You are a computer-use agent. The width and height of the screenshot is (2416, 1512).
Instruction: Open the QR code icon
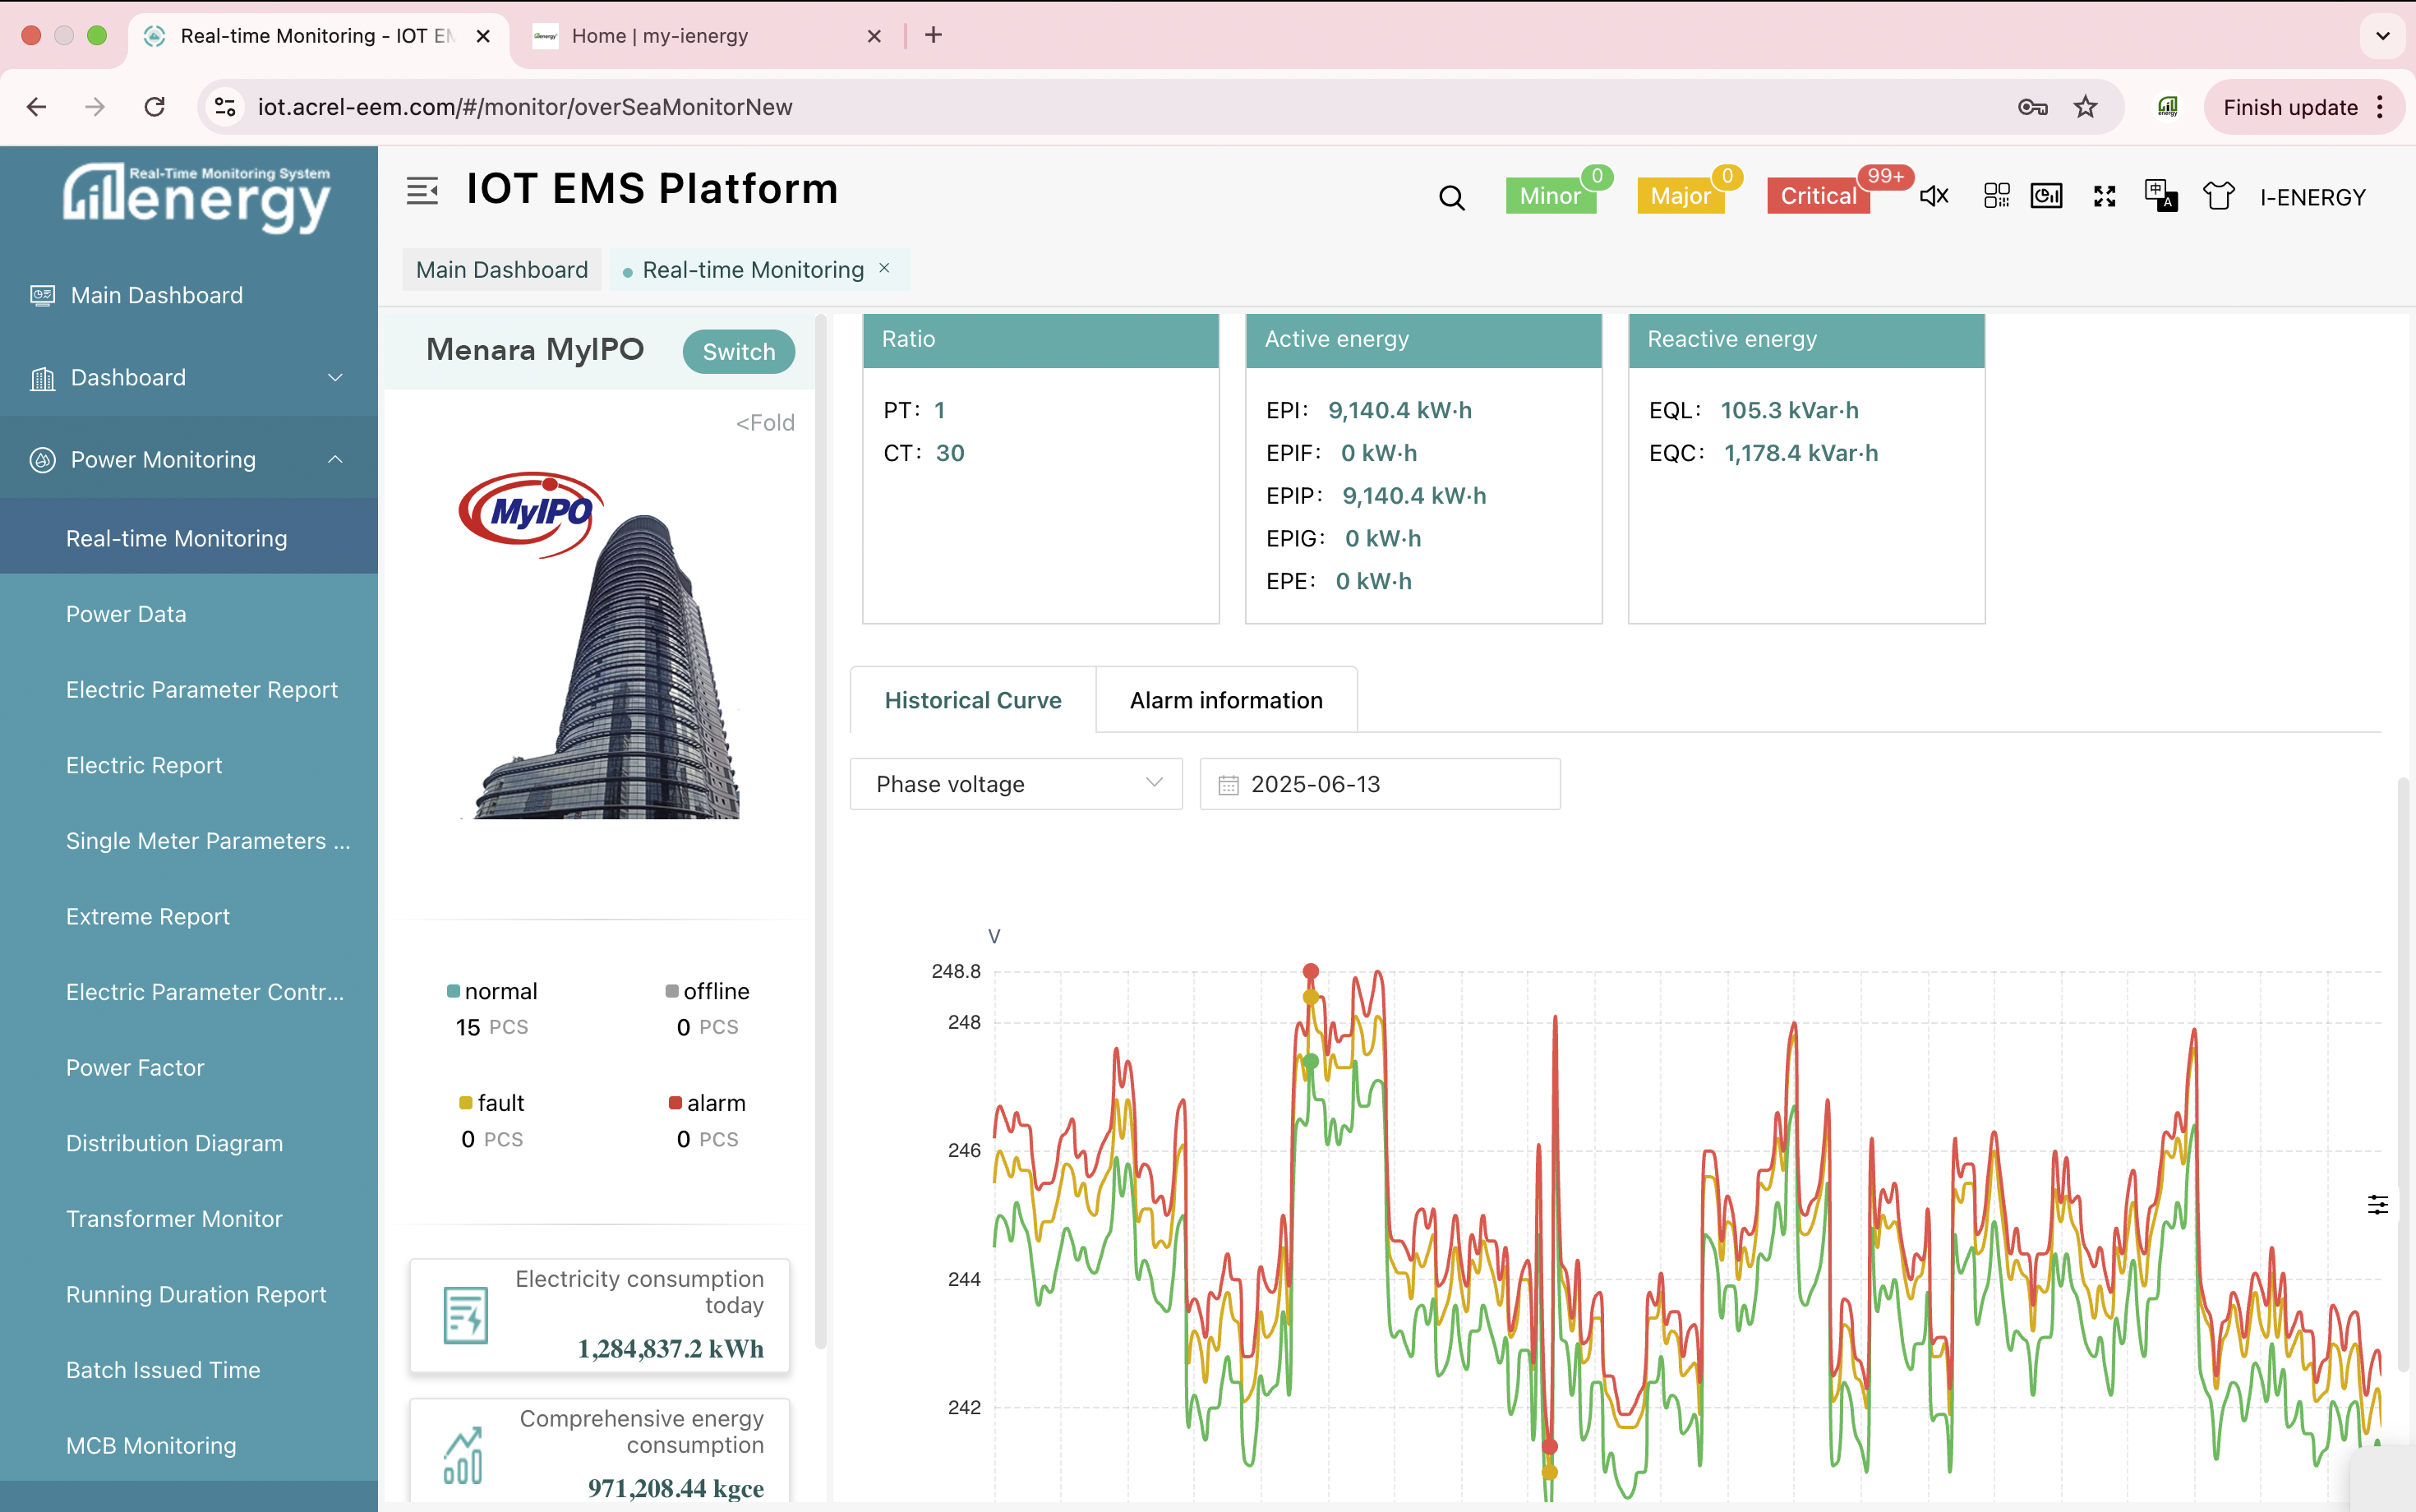tap(1996, 196)
